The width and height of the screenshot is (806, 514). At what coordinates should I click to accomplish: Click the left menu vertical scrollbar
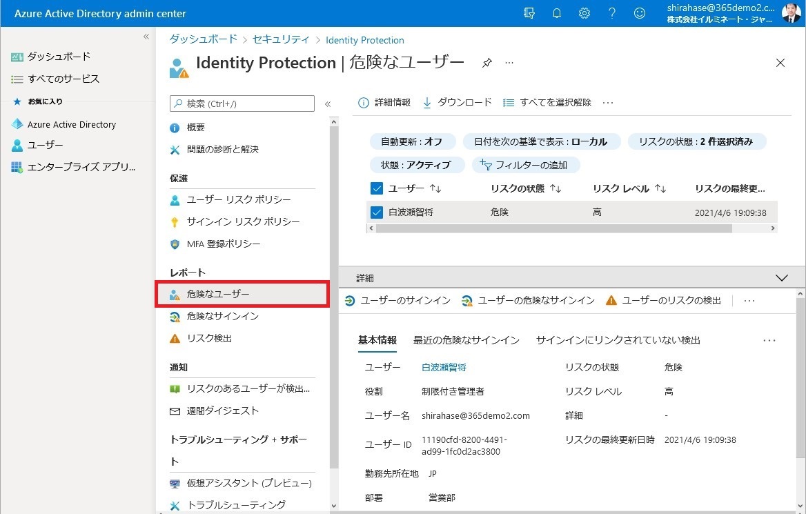333,297
